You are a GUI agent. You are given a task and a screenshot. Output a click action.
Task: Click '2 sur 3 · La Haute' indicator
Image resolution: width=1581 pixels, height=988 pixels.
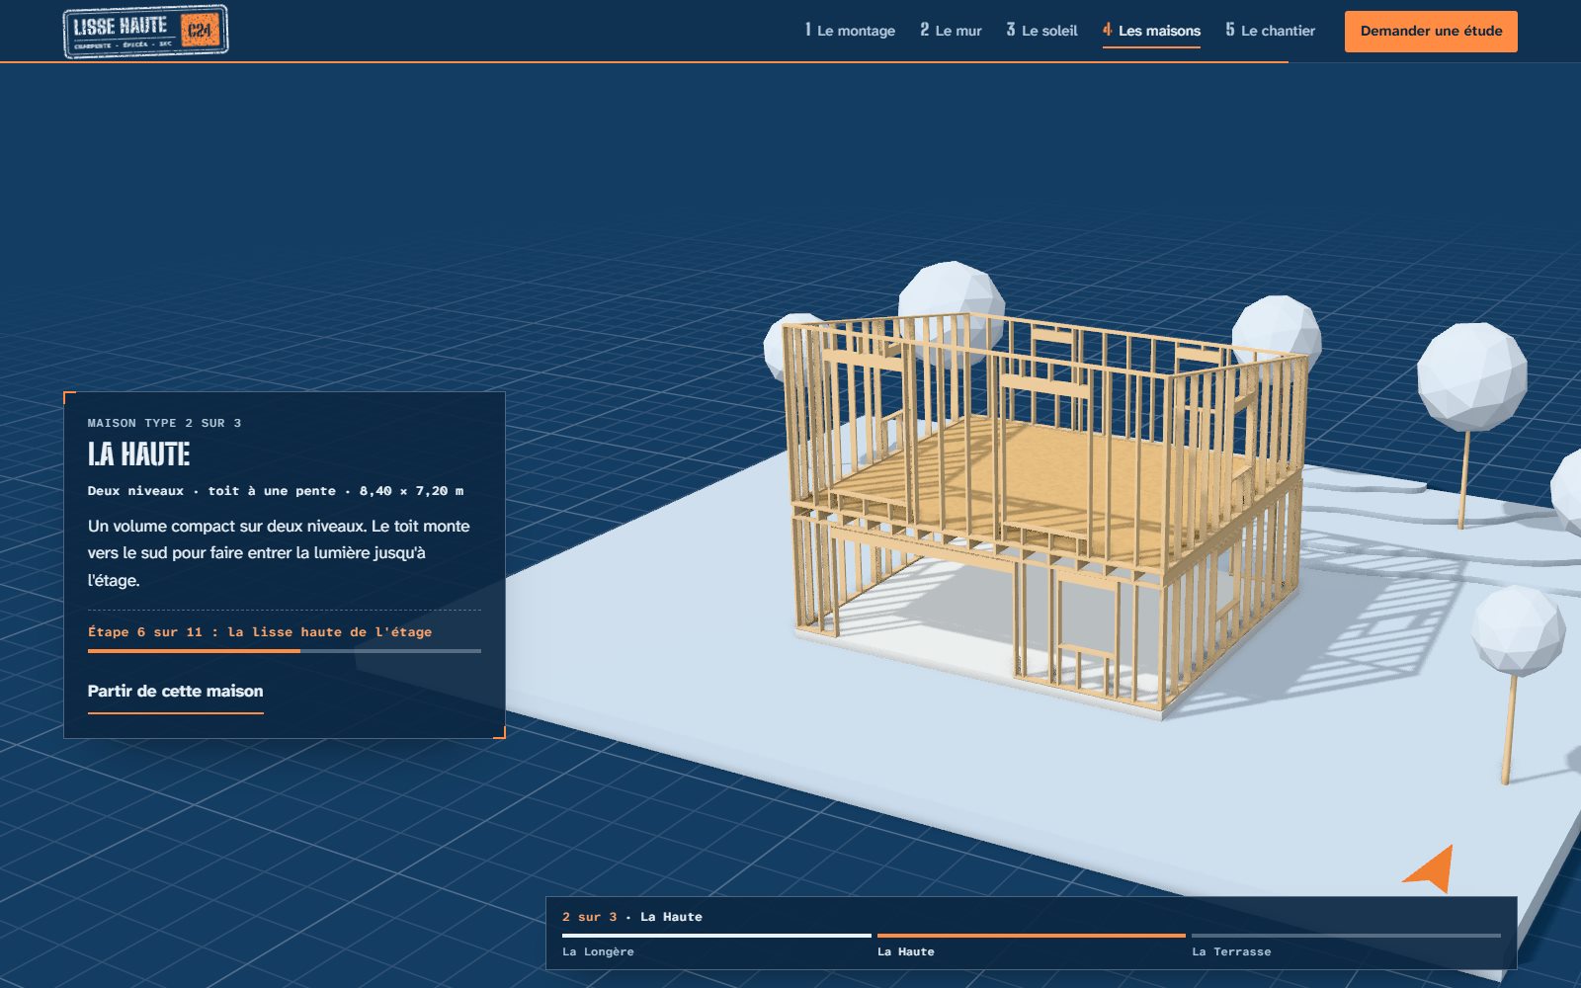632,917
